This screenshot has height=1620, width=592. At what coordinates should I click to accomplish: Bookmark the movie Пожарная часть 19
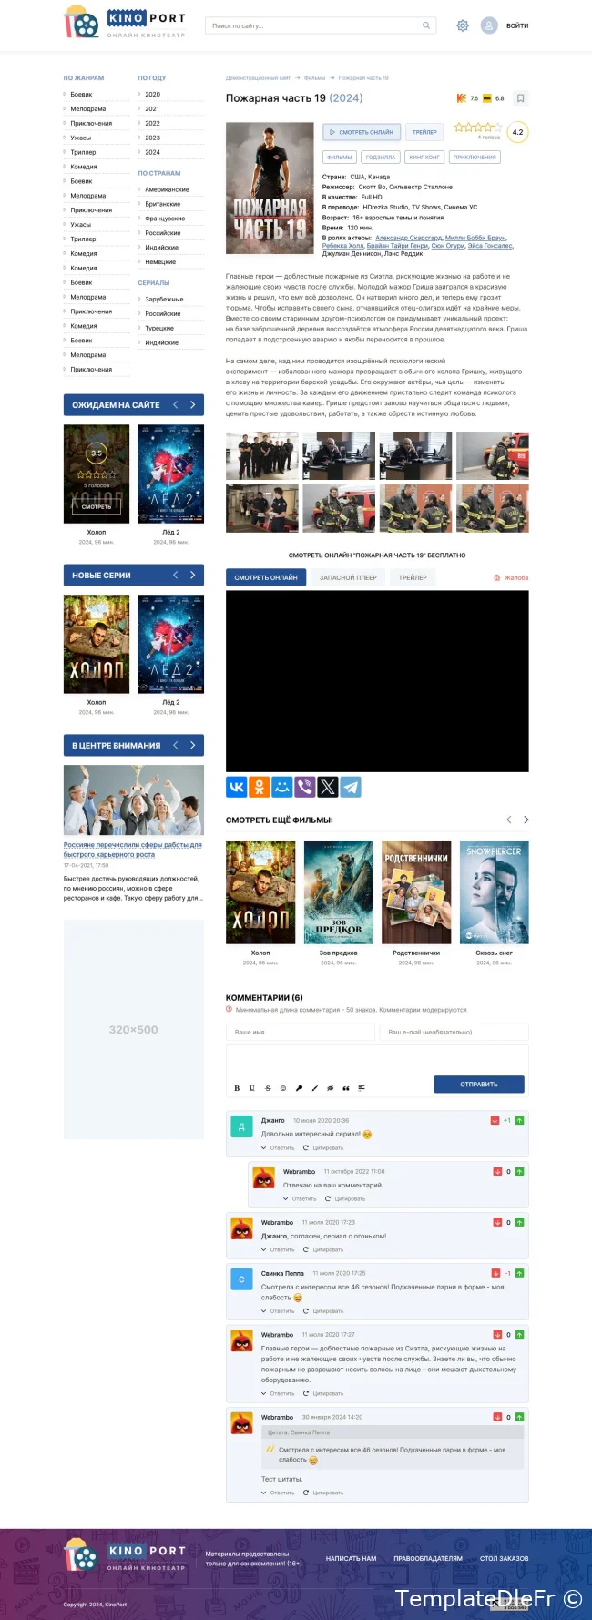click(520, 98)
